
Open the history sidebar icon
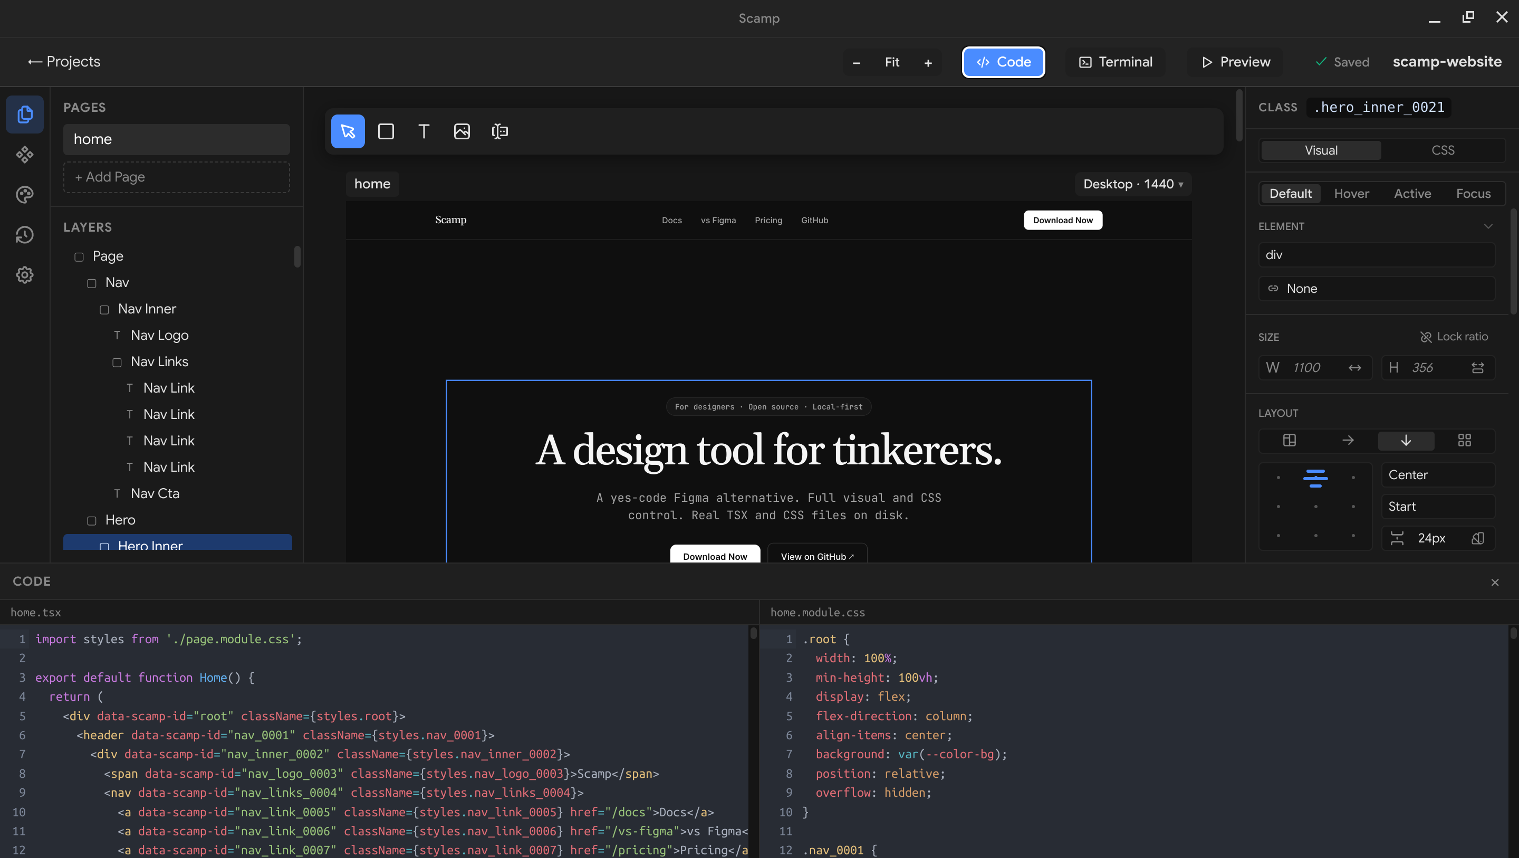tap(25, 235)
